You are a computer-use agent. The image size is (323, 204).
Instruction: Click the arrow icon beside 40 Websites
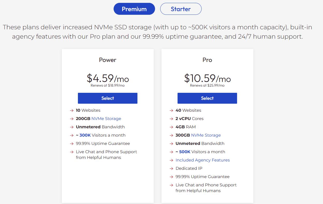coord(172,110)
